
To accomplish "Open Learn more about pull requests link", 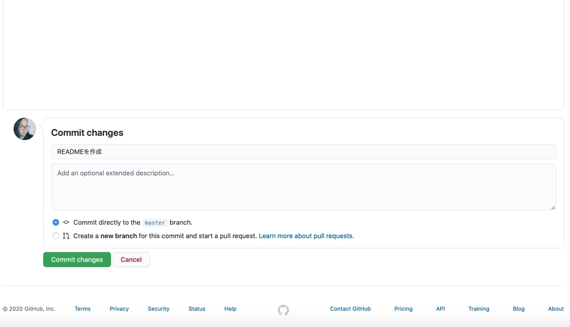I will point(306,236).
